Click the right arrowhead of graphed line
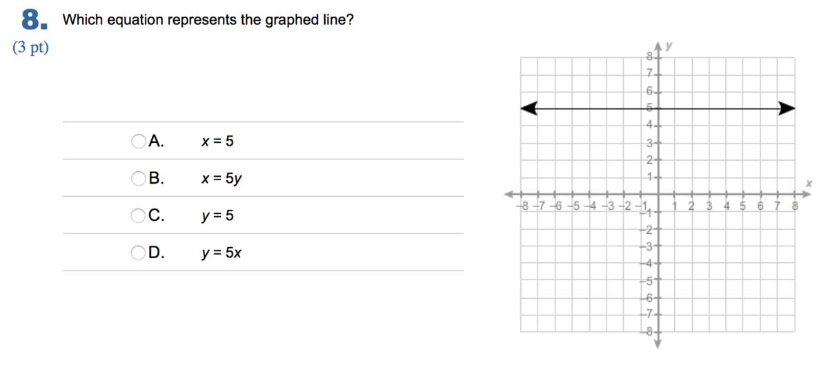 tap(787, 108)
